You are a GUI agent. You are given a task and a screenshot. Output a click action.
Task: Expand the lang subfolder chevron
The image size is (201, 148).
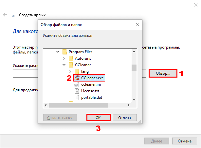[70, 71]
